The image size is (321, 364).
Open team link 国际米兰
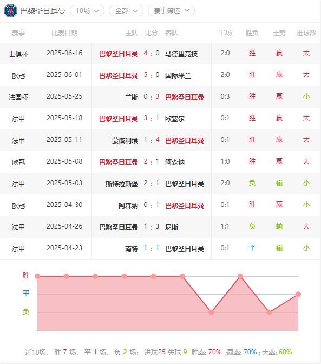[x=178, y=75]
